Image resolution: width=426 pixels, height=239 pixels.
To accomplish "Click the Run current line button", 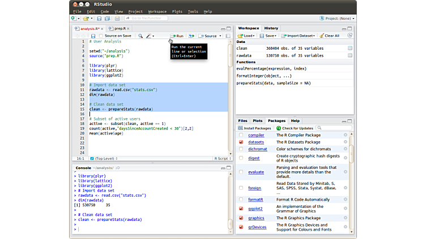I will (x=177, y=36).
